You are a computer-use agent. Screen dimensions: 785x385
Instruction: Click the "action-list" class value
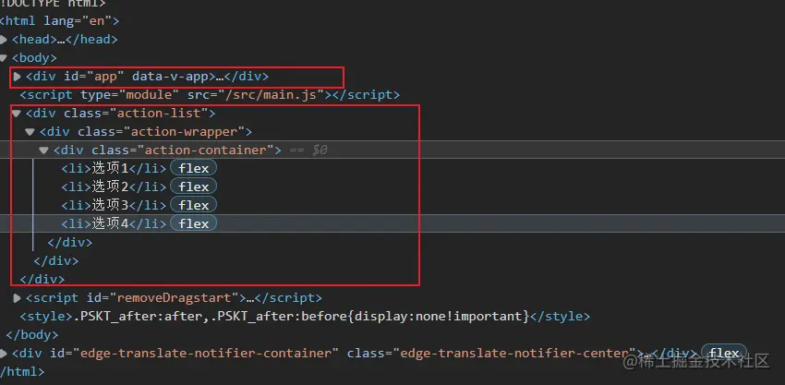tap(159, 114)
